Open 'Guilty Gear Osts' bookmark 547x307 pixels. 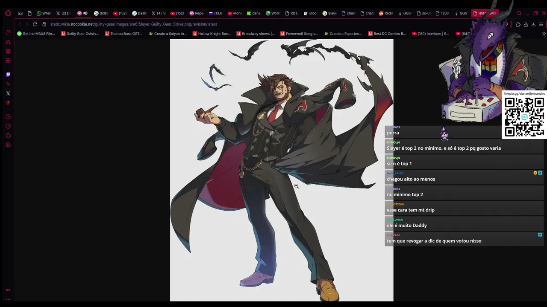[80, 34]
